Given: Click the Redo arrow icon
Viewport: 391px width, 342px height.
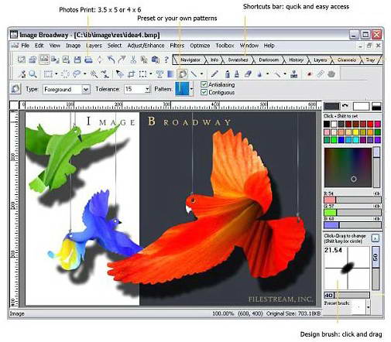Looking at the screenshot, I should pyautogui.click(x=122, y=60).
